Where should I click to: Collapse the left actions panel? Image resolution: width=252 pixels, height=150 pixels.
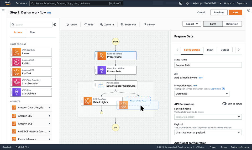[55, 25]
